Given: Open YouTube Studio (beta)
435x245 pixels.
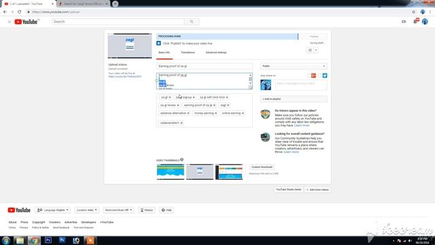Looking at the screenshot, I should [x=288, y=189].
